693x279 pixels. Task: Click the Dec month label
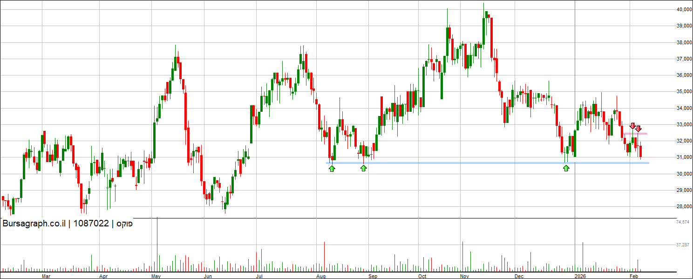tap(519, 276)
